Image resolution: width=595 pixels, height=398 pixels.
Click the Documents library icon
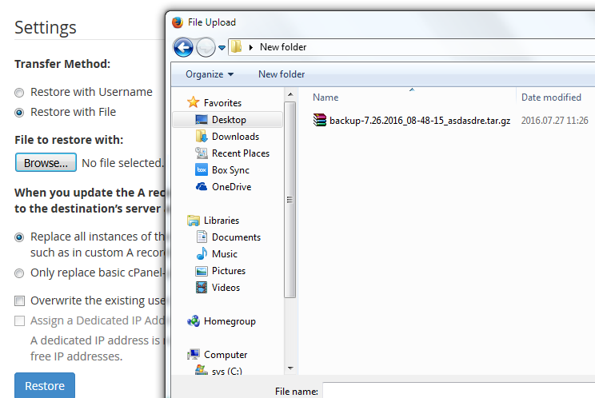202,237
